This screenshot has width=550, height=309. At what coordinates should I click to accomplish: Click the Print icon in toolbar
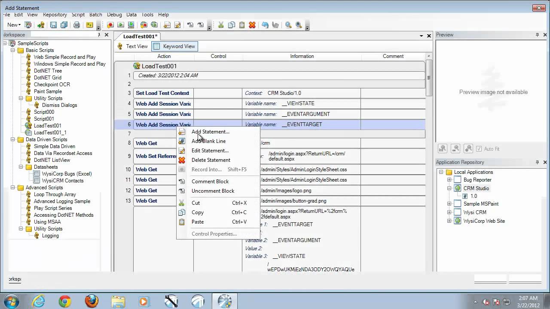(76, 25)
